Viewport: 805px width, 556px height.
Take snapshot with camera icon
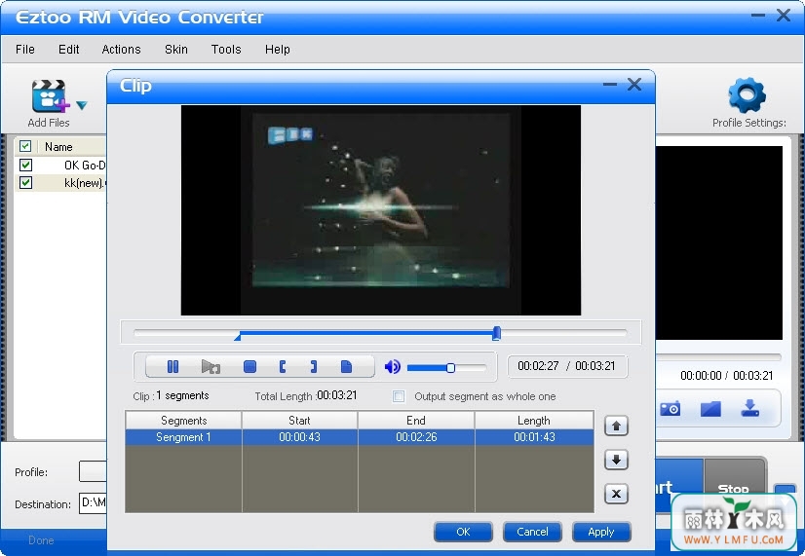pyautogui.click(x=670, y=408)
